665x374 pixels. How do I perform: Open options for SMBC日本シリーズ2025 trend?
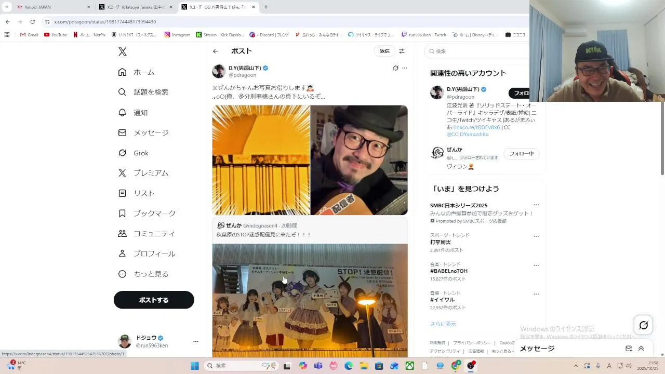click(x=536, y=205)
